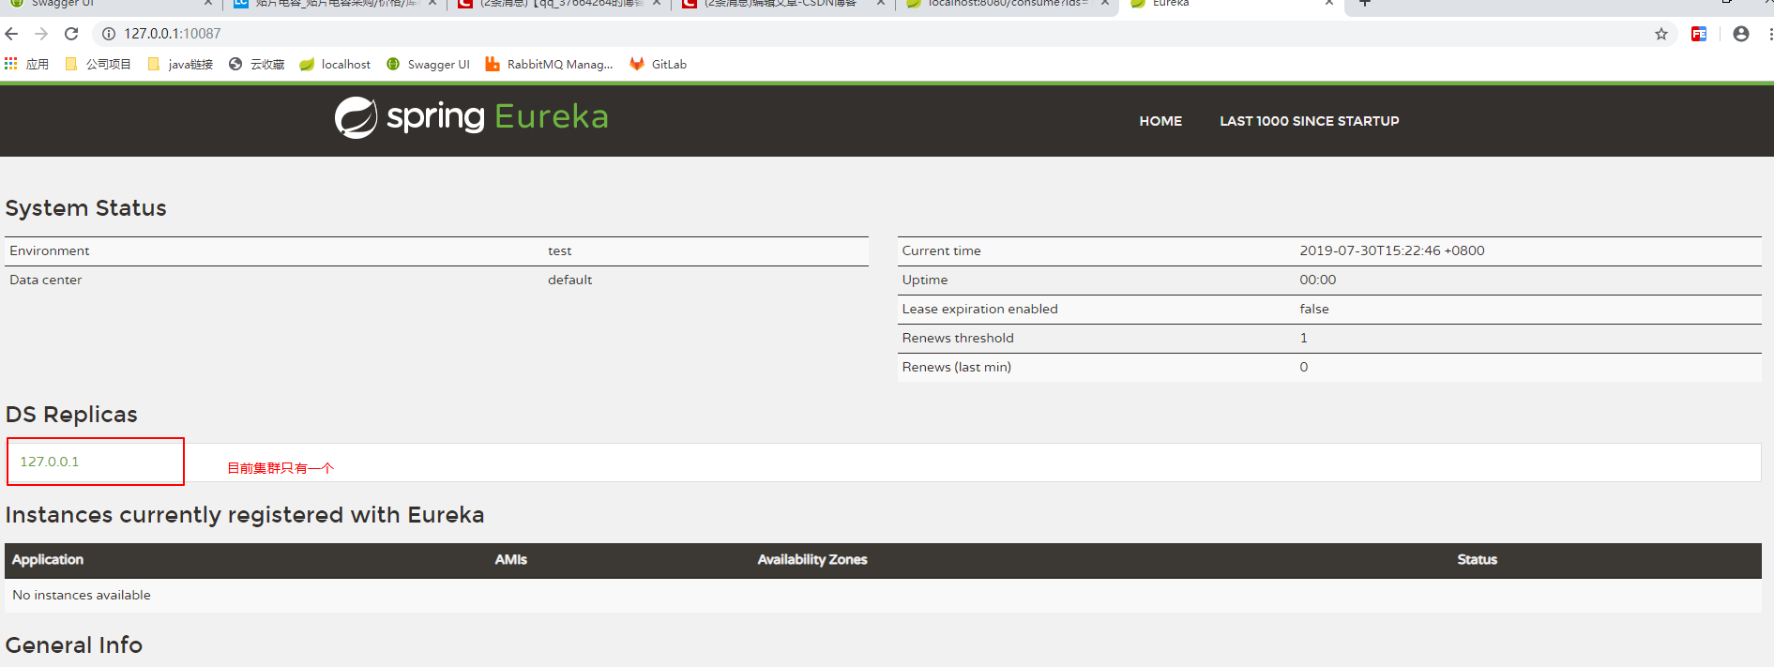Select the Uptime value 00:00
Screen dimensions: 1774x667
point(1318,280)
